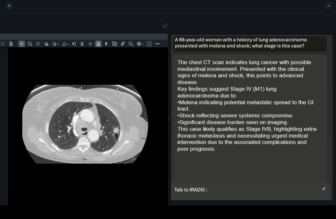Open the three-dots more tools menu
Screen dimensions: 336x219
click(157, 44)
